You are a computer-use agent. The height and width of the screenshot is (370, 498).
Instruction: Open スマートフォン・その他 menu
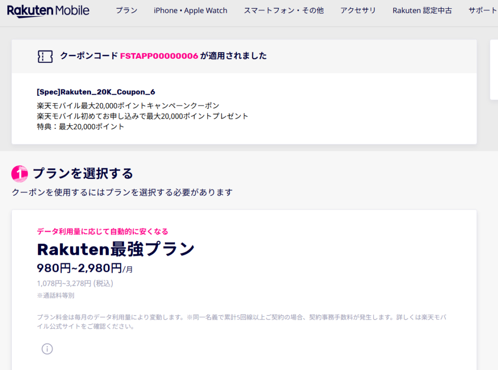[284, 11]
